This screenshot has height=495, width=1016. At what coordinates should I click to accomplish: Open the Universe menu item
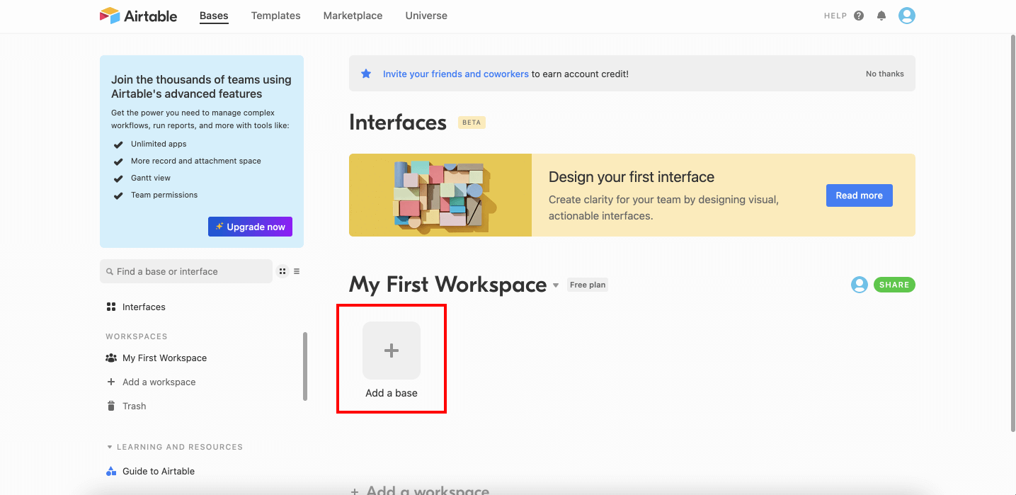pyautogui.click(x=426, y=15)
